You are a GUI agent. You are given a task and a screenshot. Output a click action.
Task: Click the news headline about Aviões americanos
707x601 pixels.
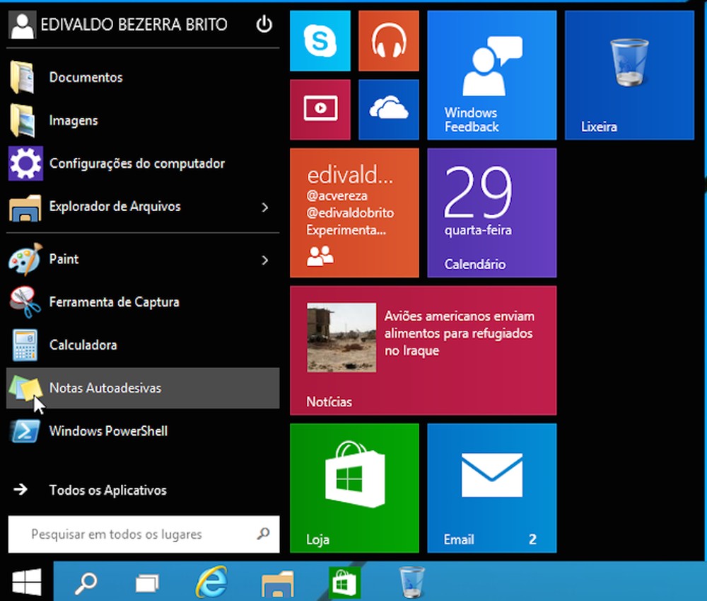point(460,333)
